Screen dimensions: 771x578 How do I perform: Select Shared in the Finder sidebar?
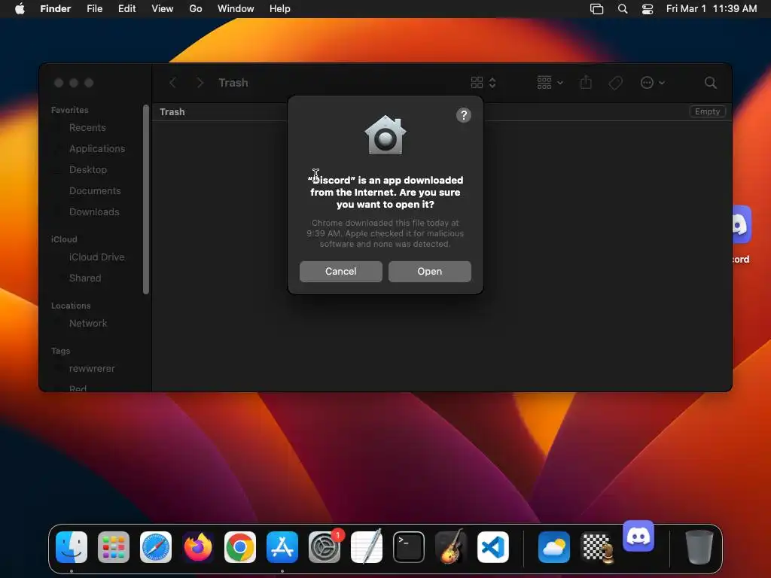tap(85, 278)
